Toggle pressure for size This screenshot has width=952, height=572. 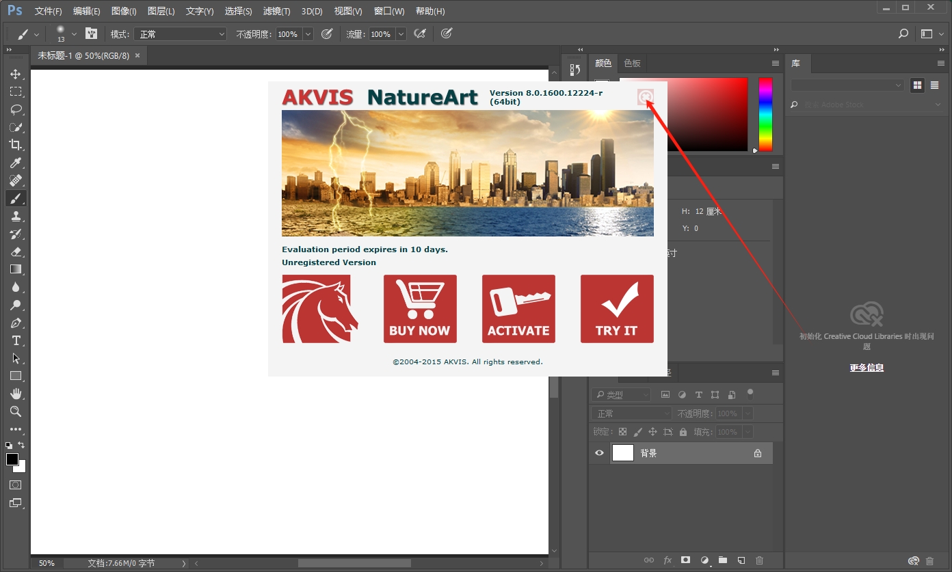447,33
